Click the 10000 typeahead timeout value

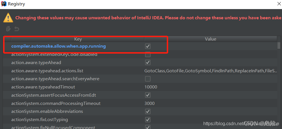coord(151,87)
